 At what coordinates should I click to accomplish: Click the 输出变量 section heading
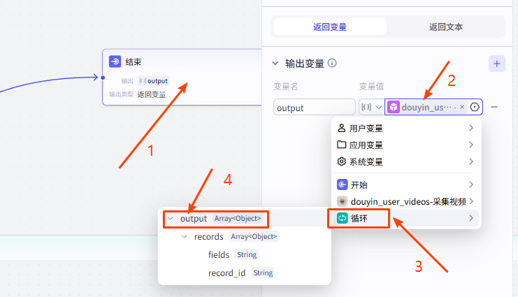click(x=305, y=63)
